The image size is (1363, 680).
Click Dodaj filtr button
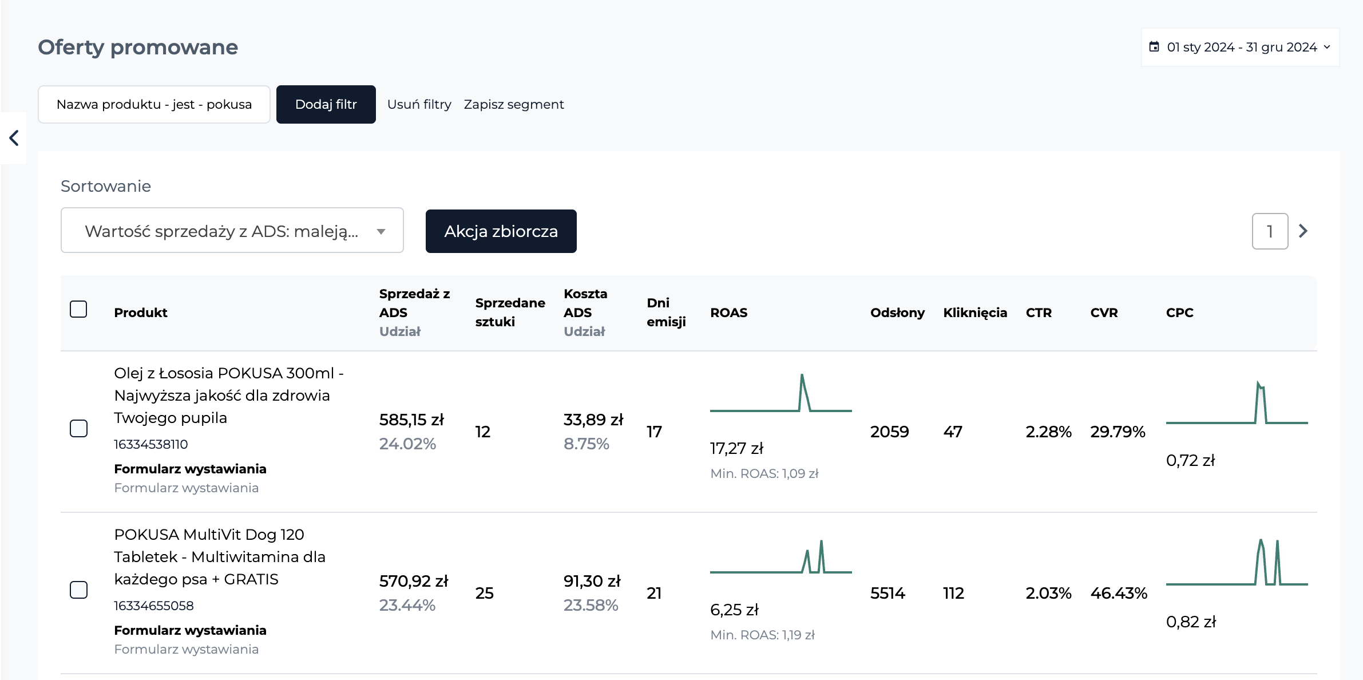click(x=326, y=104)
